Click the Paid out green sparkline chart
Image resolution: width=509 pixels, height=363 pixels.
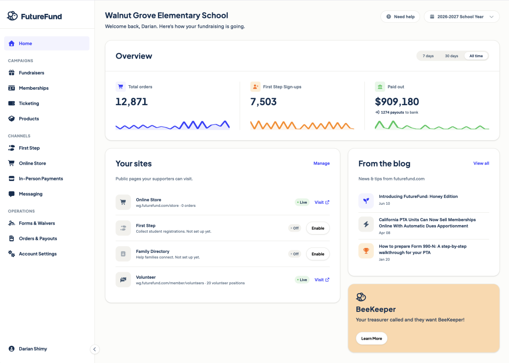[x=432, y=125]
